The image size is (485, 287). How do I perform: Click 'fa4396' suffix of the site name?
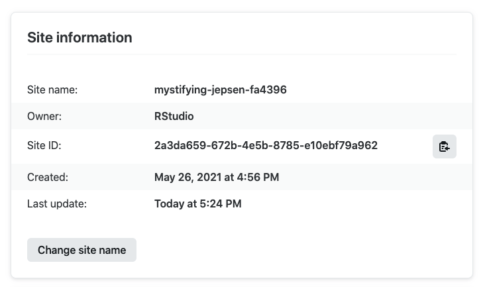click(x=270, y=89)
